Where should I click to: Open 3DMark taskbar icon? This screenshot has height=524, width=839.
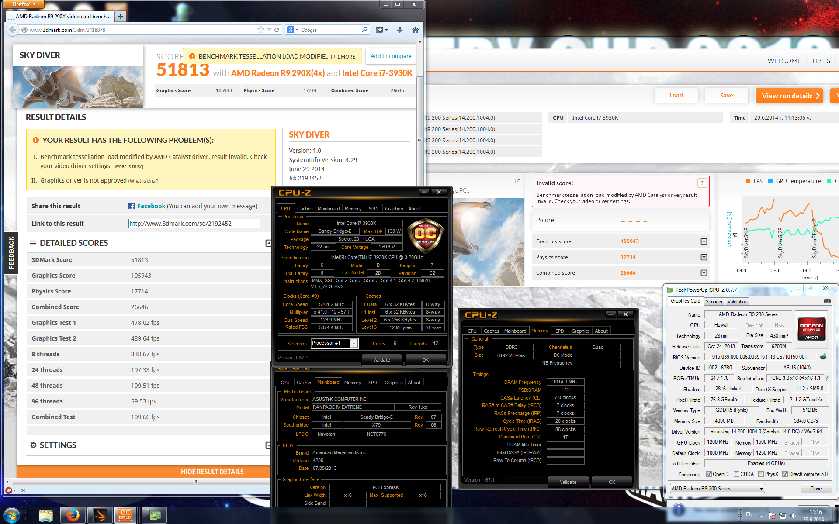tap(100, 516)
